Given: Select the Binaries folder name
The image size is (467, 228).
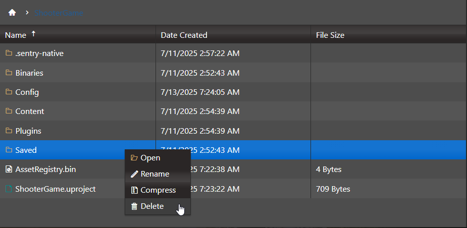Looking at the screenshot, I should point(29,73).
